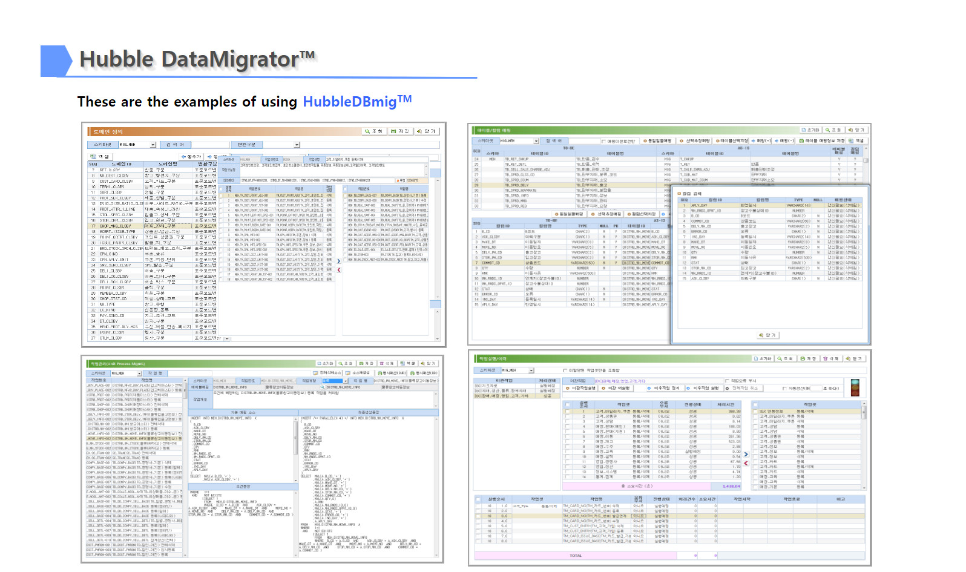Open 변환구분 dropdown in 도메인 정의 window
This screenshot has width=966, height=572.
pyautogui.click(x=297, y=145)
